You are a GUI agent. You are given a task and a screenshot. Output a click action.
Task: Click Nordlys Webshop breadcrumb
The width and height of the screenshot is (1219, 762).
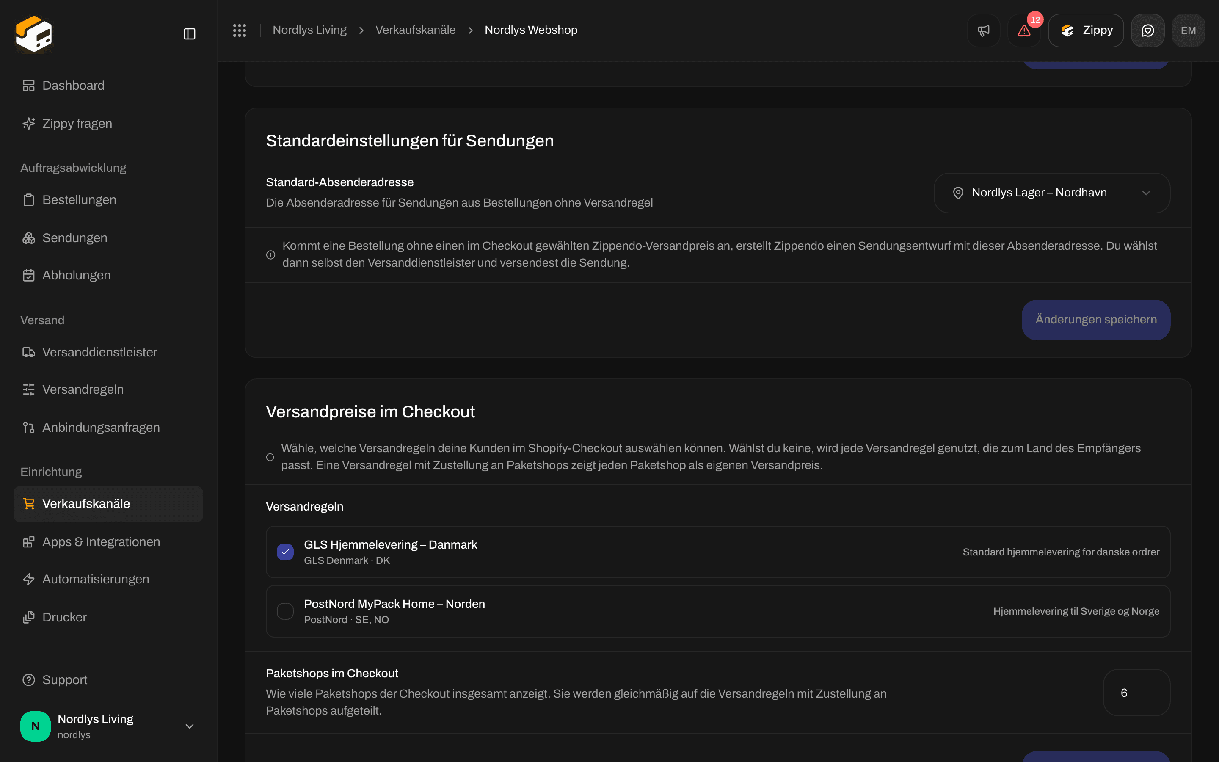point(530,30)
